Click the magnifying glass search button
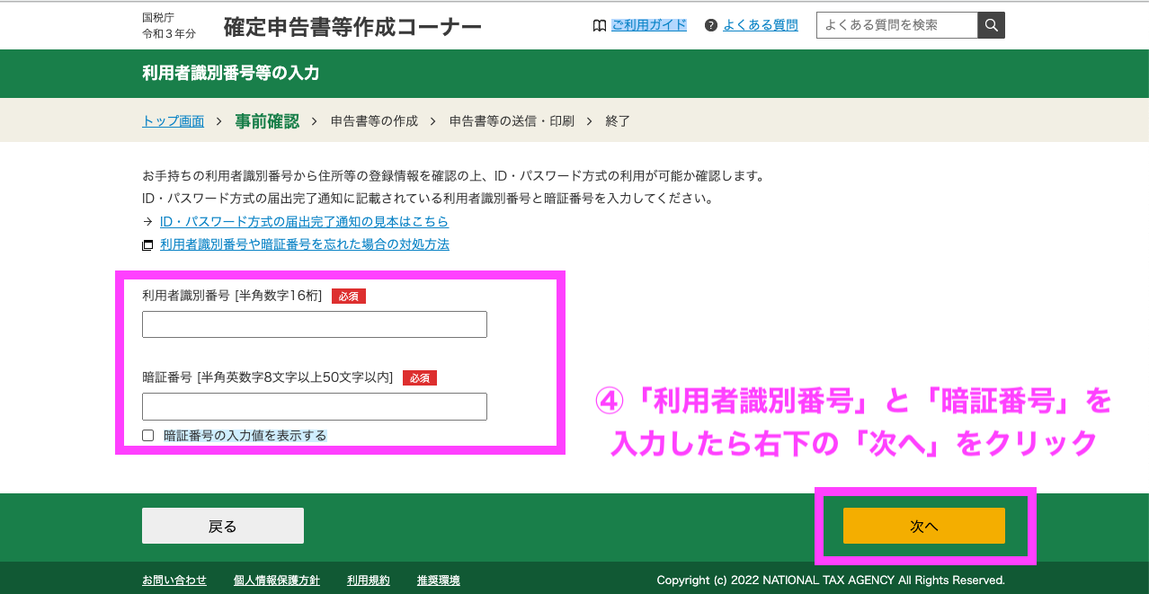This screenshot has height=594, width=1149. [x=991, y=25]
